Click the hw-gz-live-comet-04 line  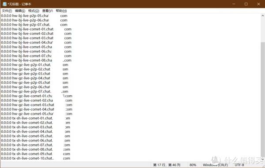tap(37, 109)
